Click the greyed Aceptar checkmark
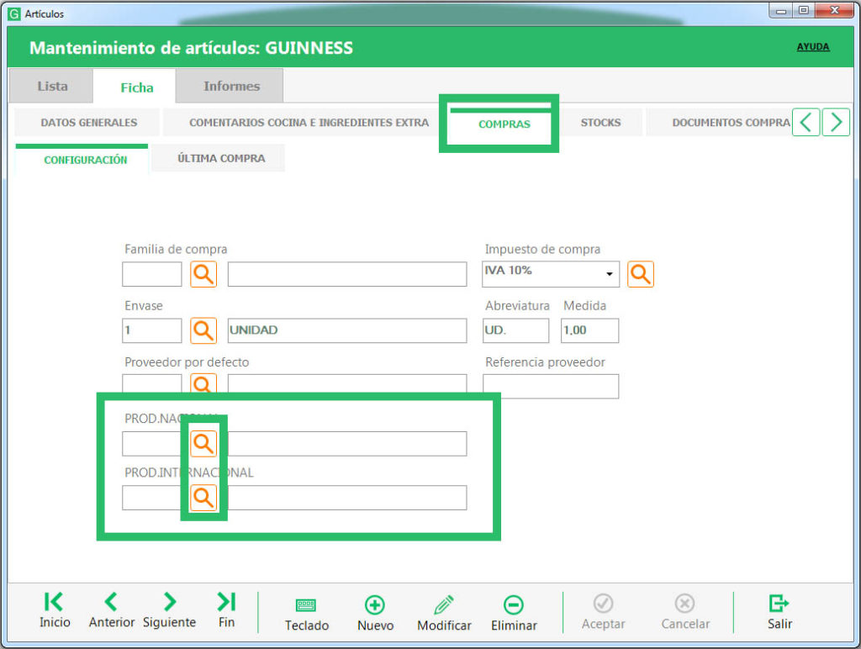861x649 pixels. click(x=604, y=612)
